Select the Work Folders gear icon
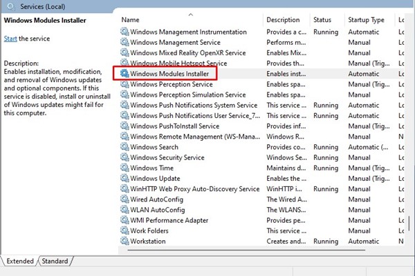The height and width of the screenshot is (276, 415). coord(124,230)
